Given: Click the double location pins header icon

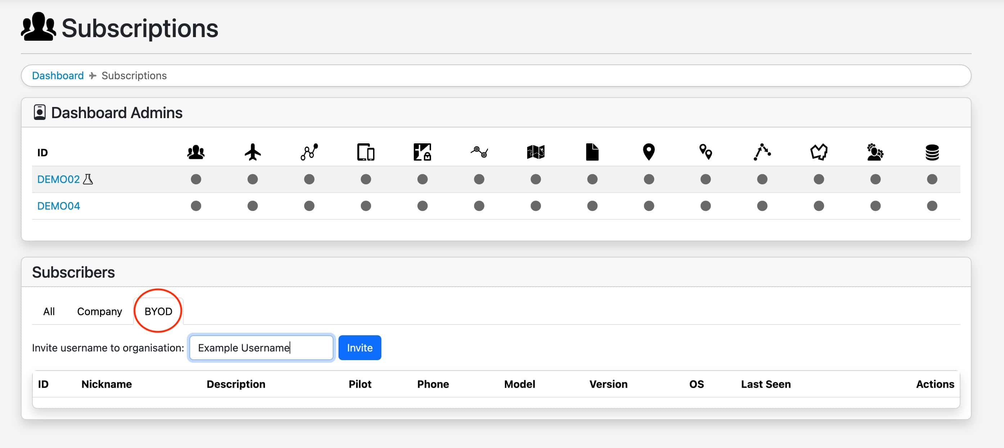Looking at the screenshot, I should point(705,152).
